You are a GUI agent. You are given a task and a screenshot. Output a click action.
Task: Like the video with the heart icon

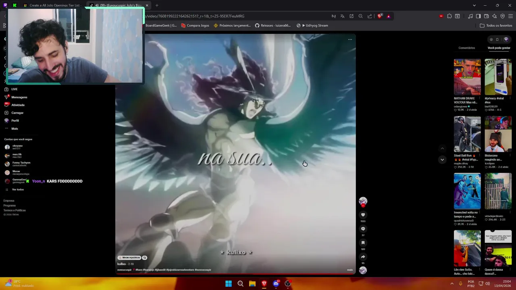(363, 215)
